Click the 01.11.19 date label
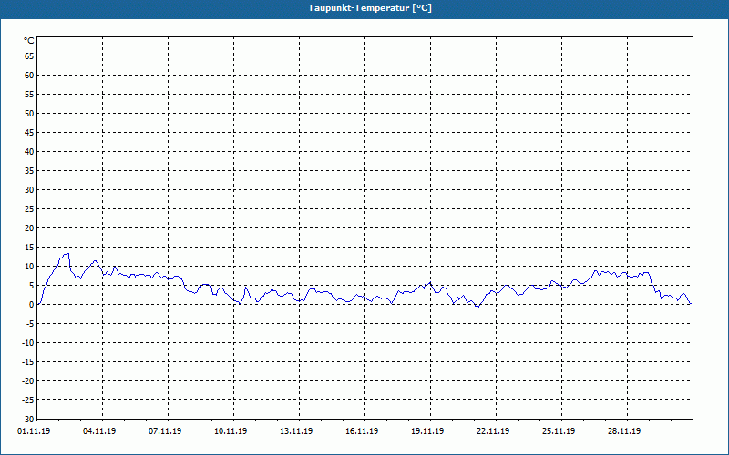This screenshot has height=455, width=729. tap(34, 431)
